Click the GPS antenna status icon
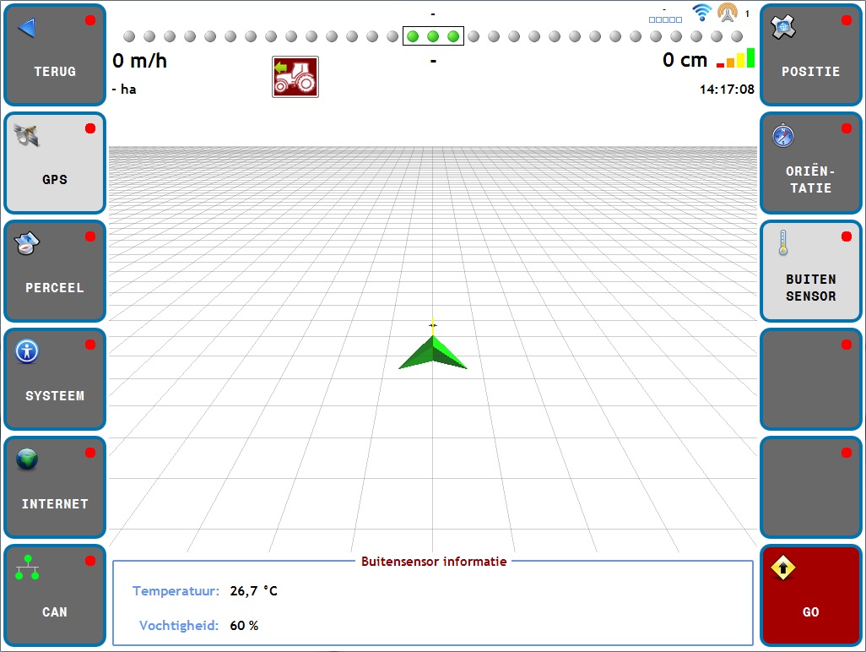 click(x=727, y=13)
